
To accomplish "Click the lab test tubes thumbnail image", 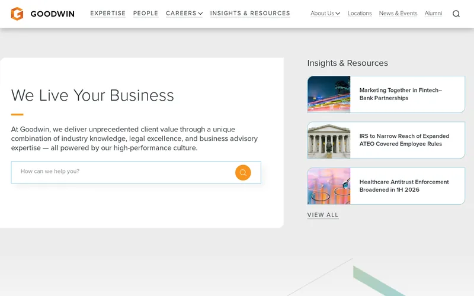I will click(x=329, y=186).
